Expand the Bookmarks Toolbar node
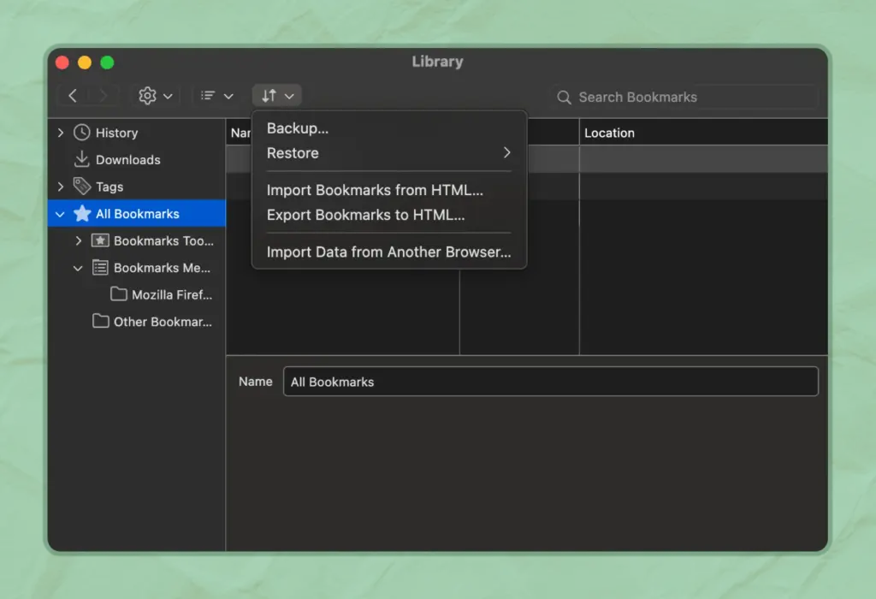Image resolution: width=876 pixels, height=599 pixels. (x=79, y=240)
